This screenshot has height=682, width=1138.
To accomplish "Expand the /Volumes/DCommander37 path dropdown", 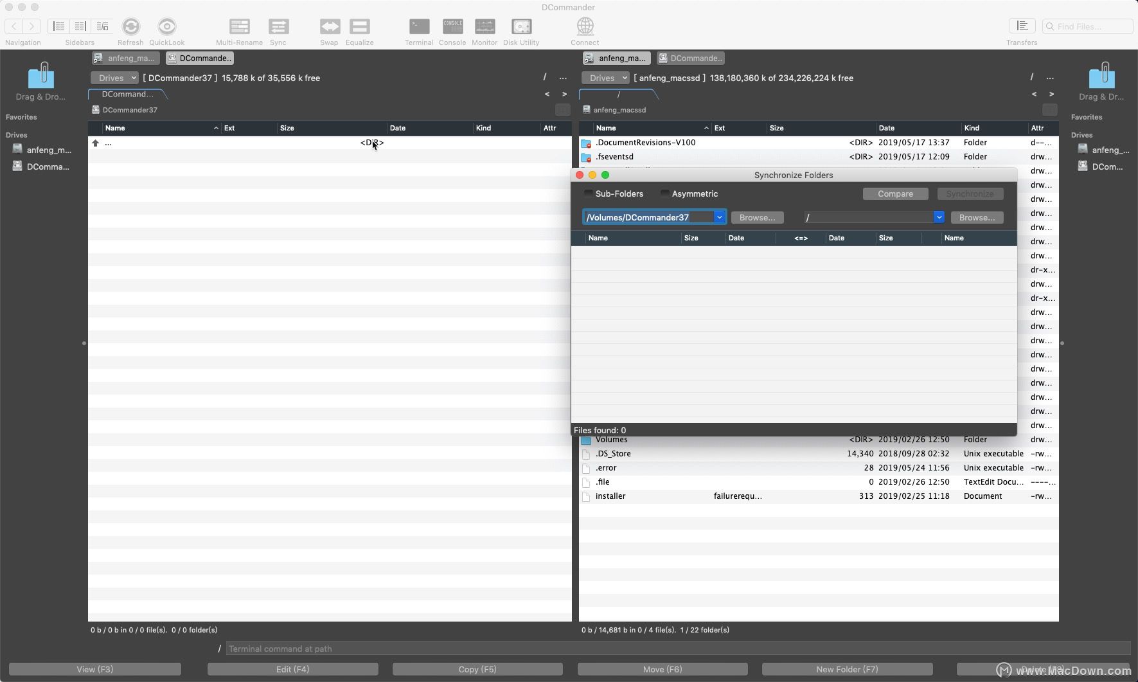I will tap(720, 217).
